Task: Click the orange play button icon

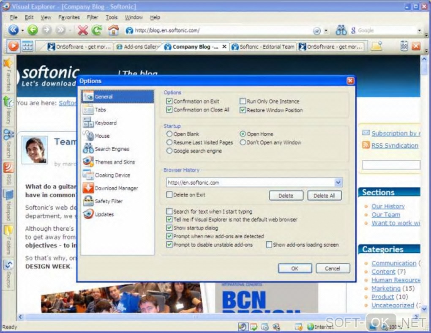Action: click(x=13, y=46)
